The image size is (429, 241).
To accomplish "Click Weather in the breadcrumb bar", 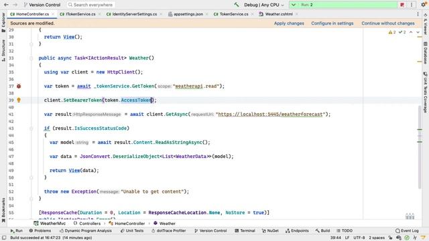I will [164, 224].
